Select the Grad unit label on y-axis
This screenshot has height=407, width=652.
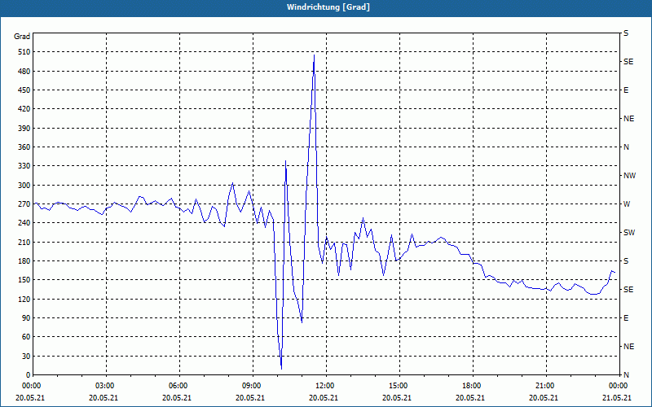22,37
